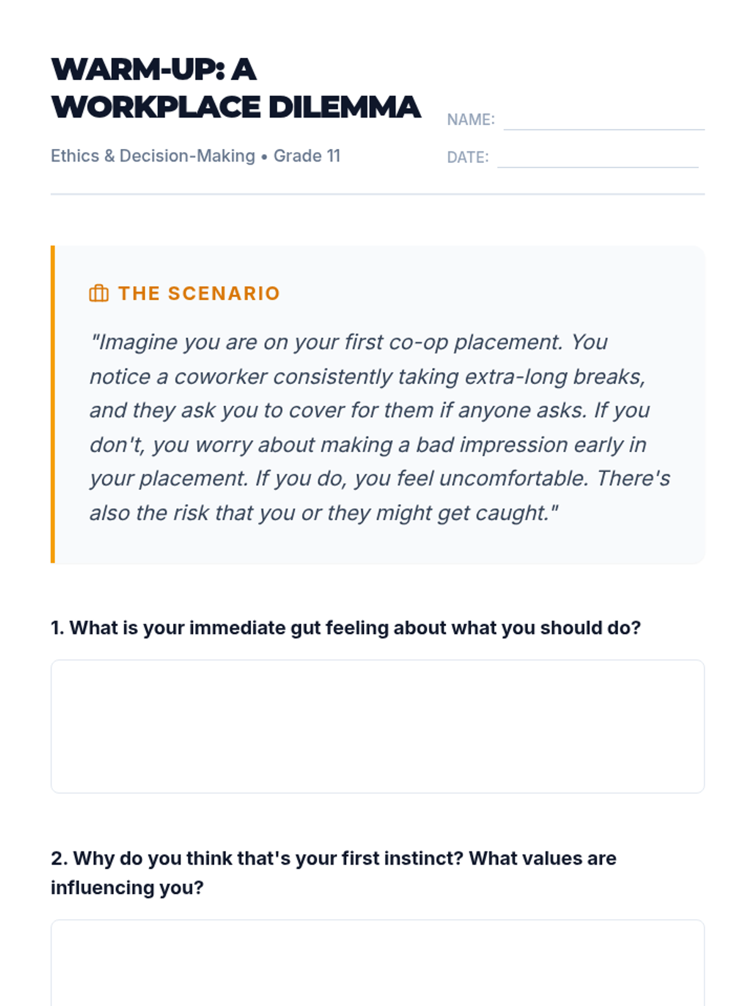Click the DATE input line

click(598, 157)
